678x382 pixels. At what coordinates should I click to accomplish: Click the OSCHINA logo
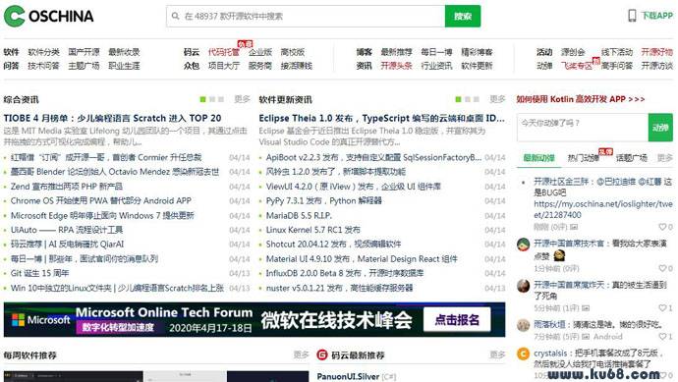tap(48, 17)
